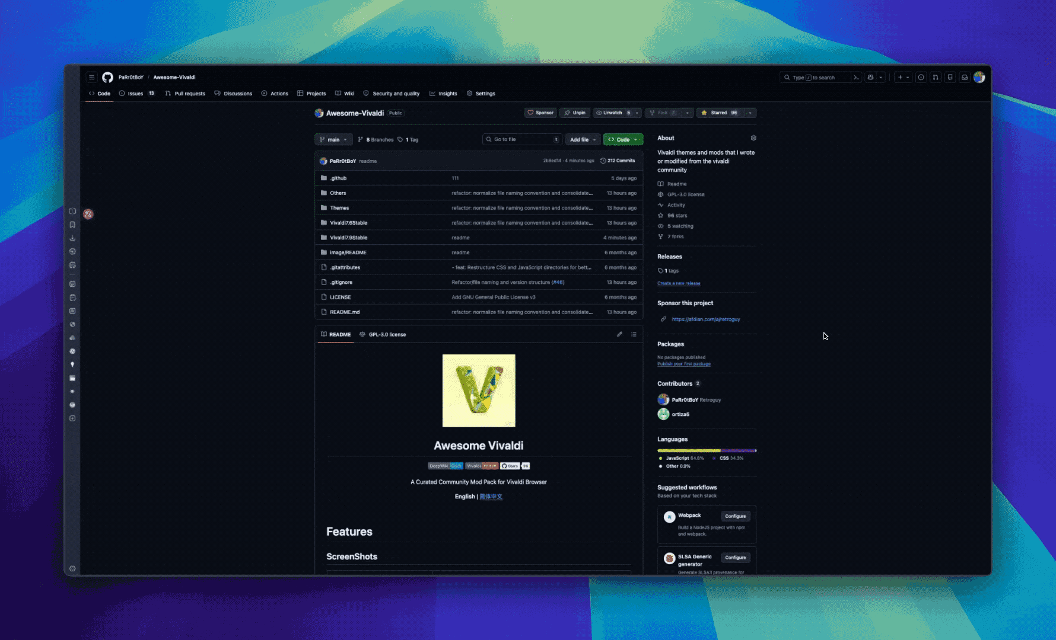Configure the Webpack workflow
Viewport: 1056px width, 640px height.
coord(735,516)
